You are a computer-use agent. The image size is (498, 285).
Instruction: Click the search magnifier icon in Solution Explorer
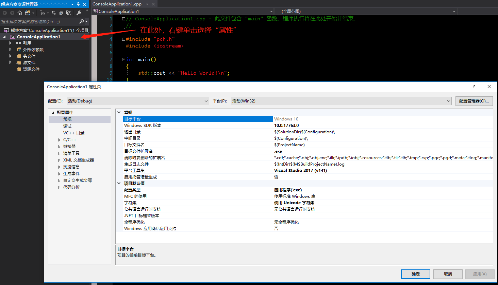click(x=82, y=21)
